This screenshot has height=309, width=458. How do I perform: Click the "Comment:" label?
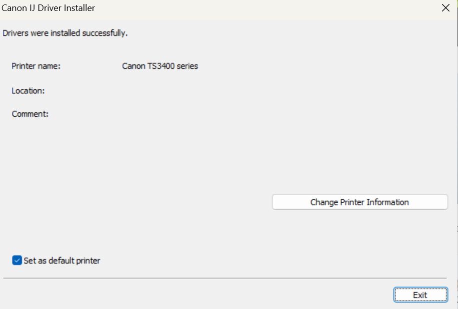tap(30, 114)
